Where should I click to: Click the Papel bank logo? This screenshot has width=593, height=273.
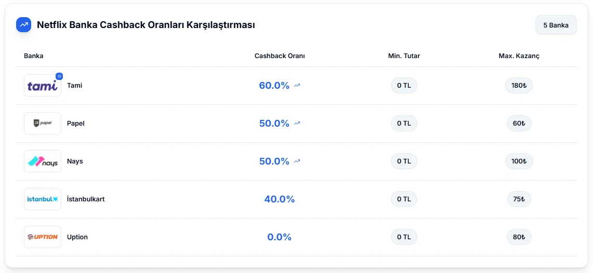click(x=42, y=124)
